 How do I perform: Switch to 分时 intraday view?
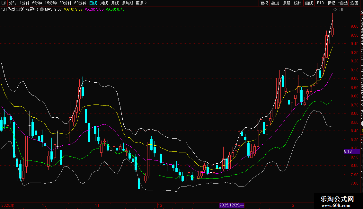[x=13, y=3]
